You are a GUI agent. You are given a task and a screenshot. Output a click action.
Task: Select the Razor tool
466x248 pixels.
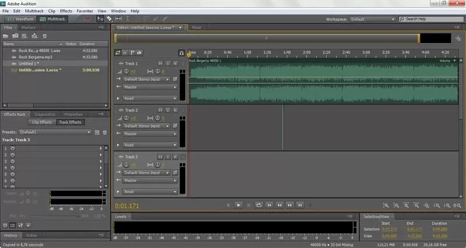(x=109, y=19)
